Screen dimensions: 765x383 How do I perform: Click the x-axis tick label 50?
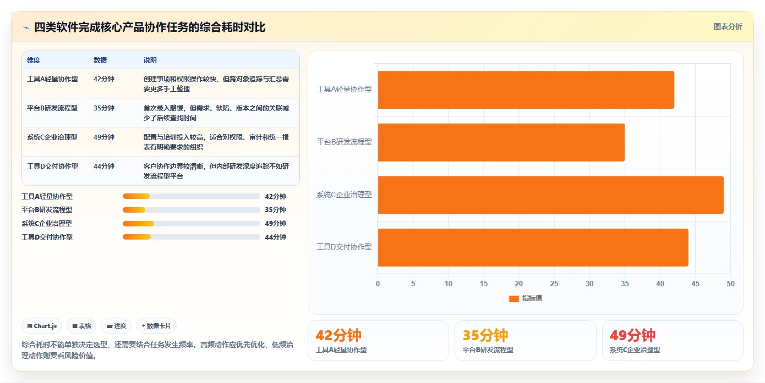click(x=730, y=284)
